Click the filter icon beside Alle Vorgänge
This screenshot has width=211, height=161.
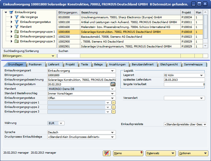pos(16,17)
